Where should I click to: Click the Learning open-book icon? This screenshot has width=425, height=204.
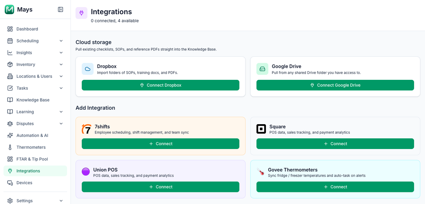coord(10,112)
